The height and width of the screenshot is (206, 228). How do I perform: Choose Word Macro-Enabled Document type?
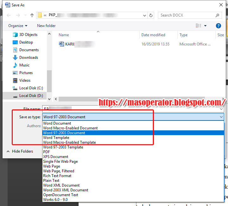pyautogui.click(x=133, y=128)
